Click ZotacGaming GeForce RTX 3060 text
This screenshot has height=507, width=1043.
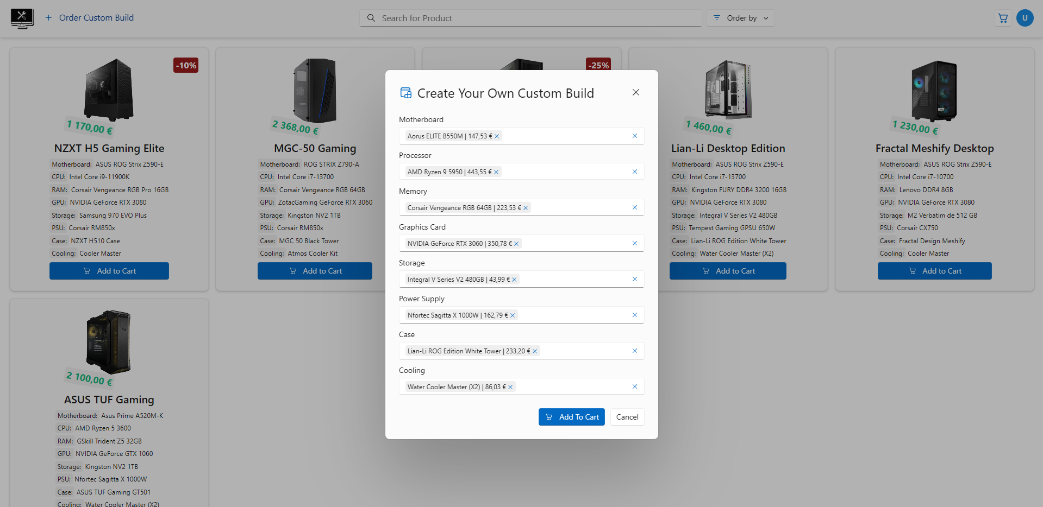pos(326,202)
